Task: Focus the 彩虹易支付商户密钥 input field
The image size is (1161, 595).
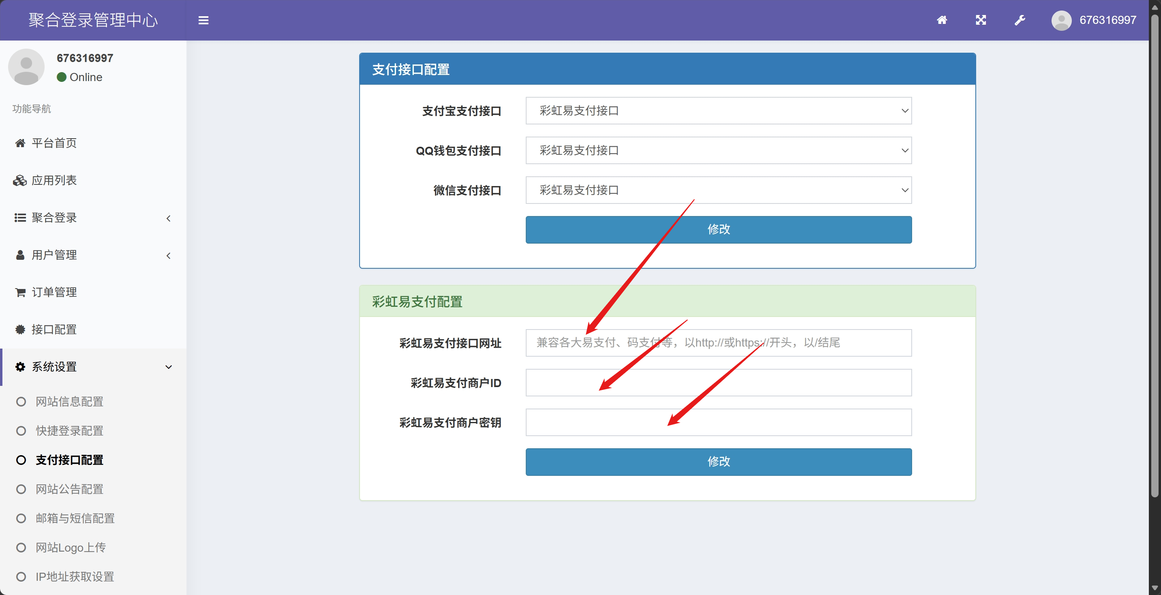Action: [x=718, y=422]
